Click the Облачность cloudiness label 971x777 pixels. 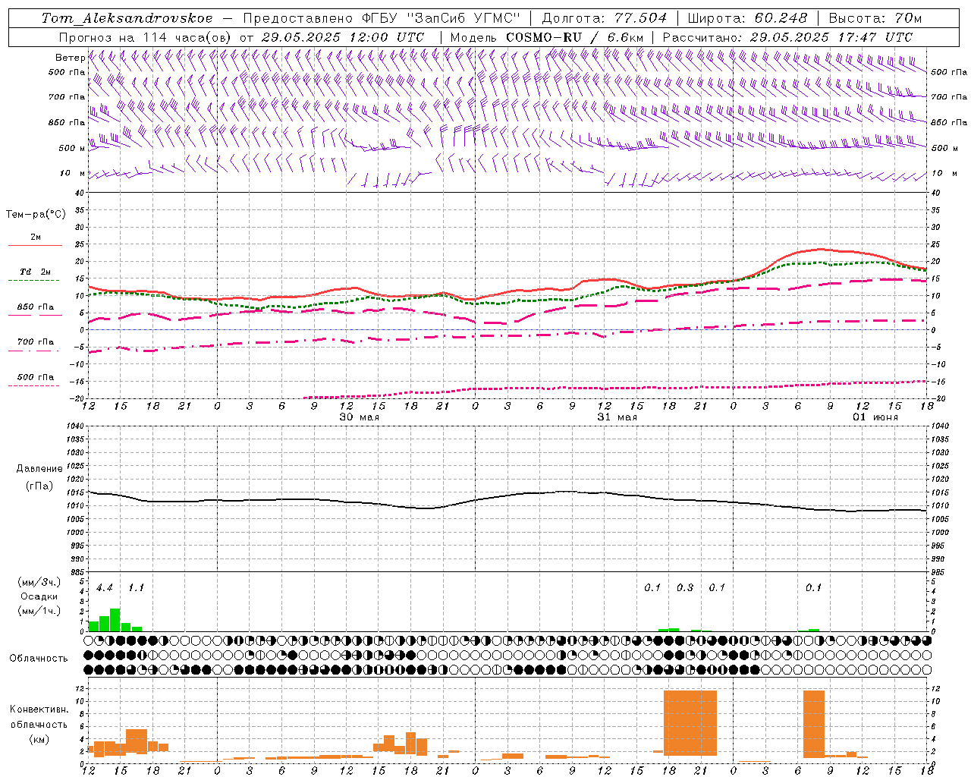(39, 659)
